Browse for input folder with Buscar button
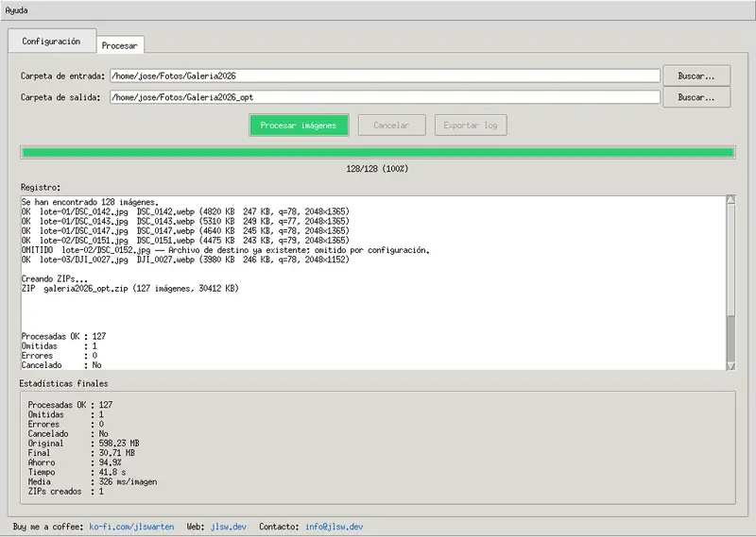 coord(696,76)
